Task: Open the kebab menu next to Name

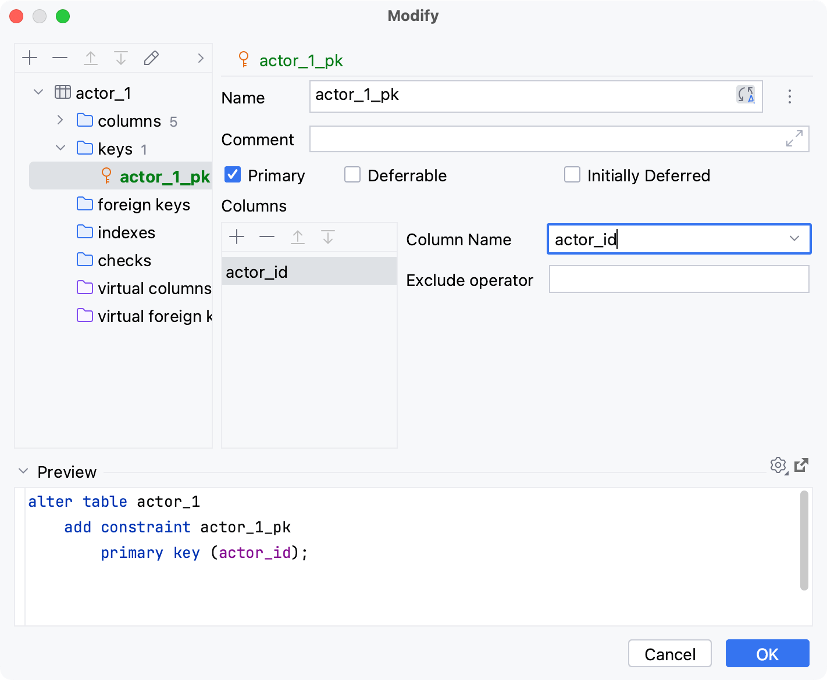Action: [789, 97]
